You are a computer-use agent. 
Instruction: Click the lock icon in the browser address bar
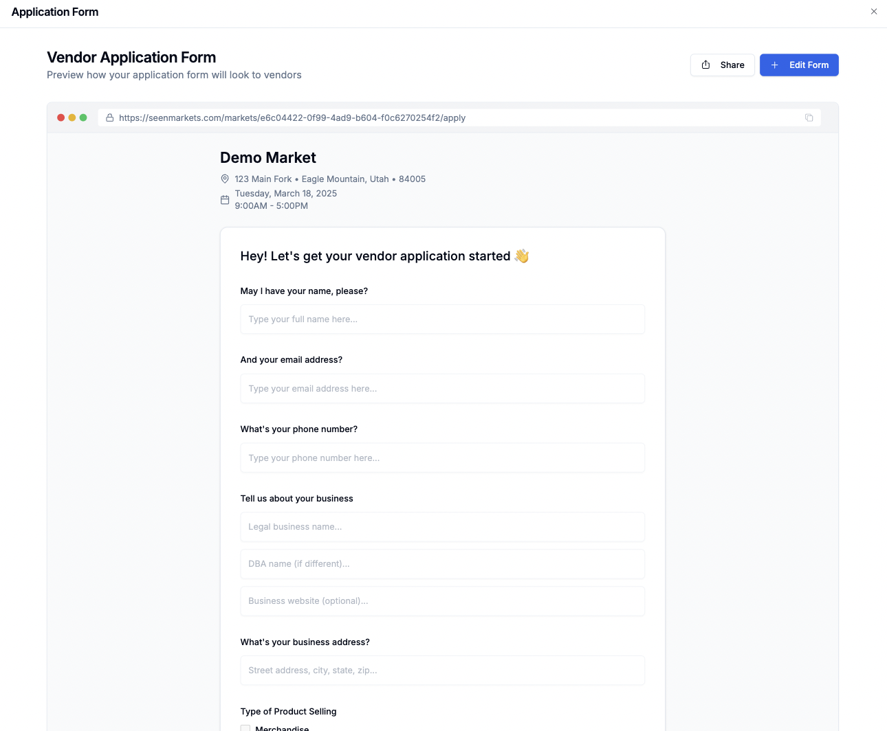tap(110, 117)
